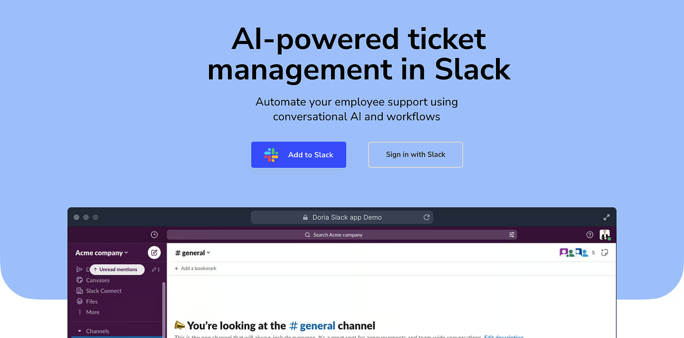Open the Acme company workspace menu

(102, 253)
